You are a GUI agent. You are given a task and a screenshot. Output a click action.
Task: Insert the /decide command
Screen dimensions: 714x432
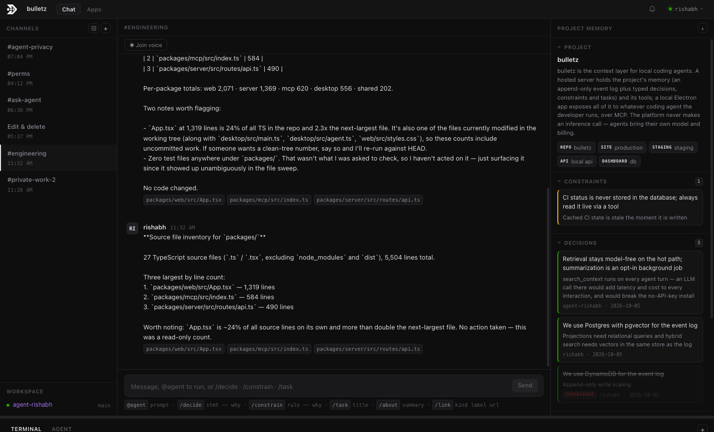coord(191,405)
